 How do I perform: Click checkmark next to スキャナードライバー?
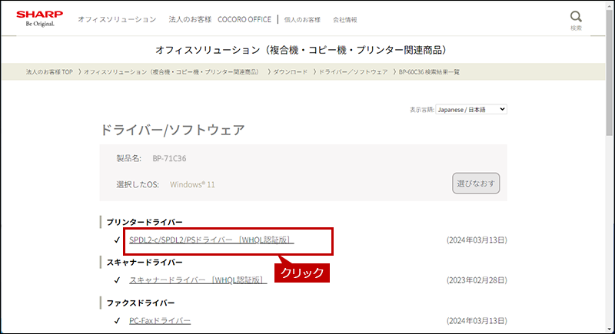117,280
